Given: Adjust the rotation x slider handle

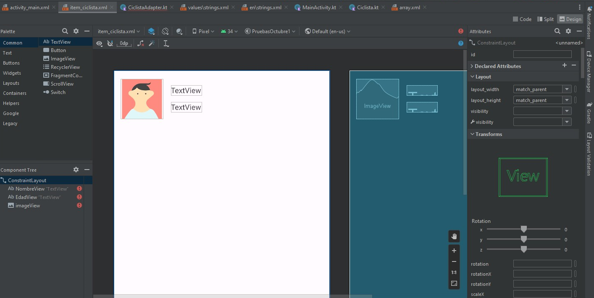Looking at the screenshot, I should pyautogui.click(x=523, y=229).
